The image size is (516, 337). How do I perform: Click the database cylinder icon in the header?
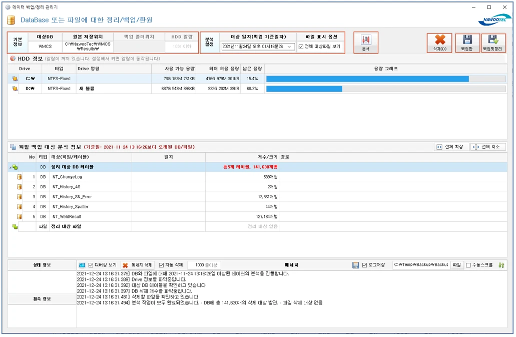(11, 20)
